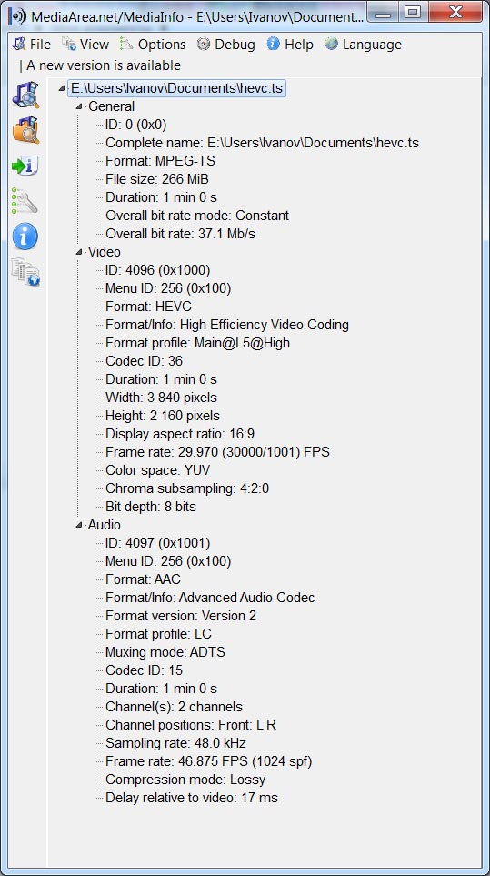The height and width of the screenshot is (876, 490).
Task: Select 'ID: 4097 (0x1001)' row
Action: click(157, 542)
